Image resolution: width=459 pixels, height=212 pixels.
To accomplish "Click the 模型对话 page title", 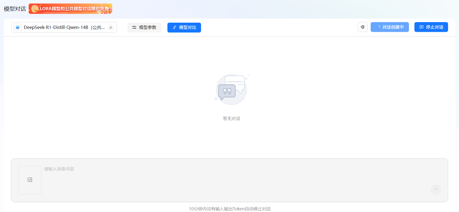I will 15,9.
